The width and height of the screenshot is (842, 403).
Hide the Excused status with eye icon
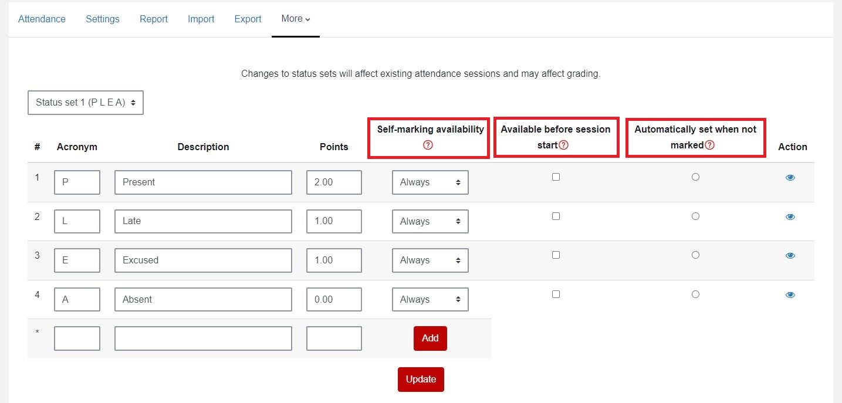790,256
